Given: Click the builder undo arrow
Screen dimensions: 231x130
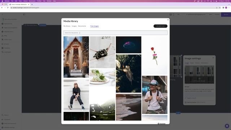Looking at the screenshot, I should point(178,14).
